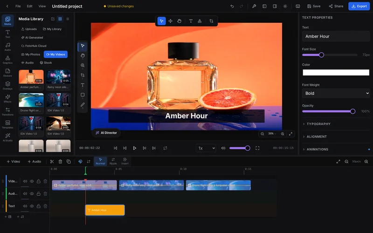
Task: Open the canvas zoom 38% dropdown
Action: pyautogui.click(x=272, y=134)
